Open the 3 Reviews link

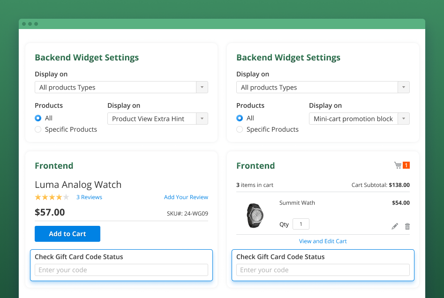(x=89, y=197)
